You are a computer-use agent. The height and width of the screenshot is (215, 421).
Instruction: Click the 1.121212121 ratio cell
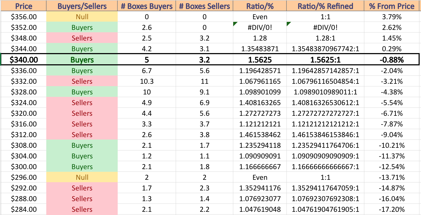click(260, 124)
